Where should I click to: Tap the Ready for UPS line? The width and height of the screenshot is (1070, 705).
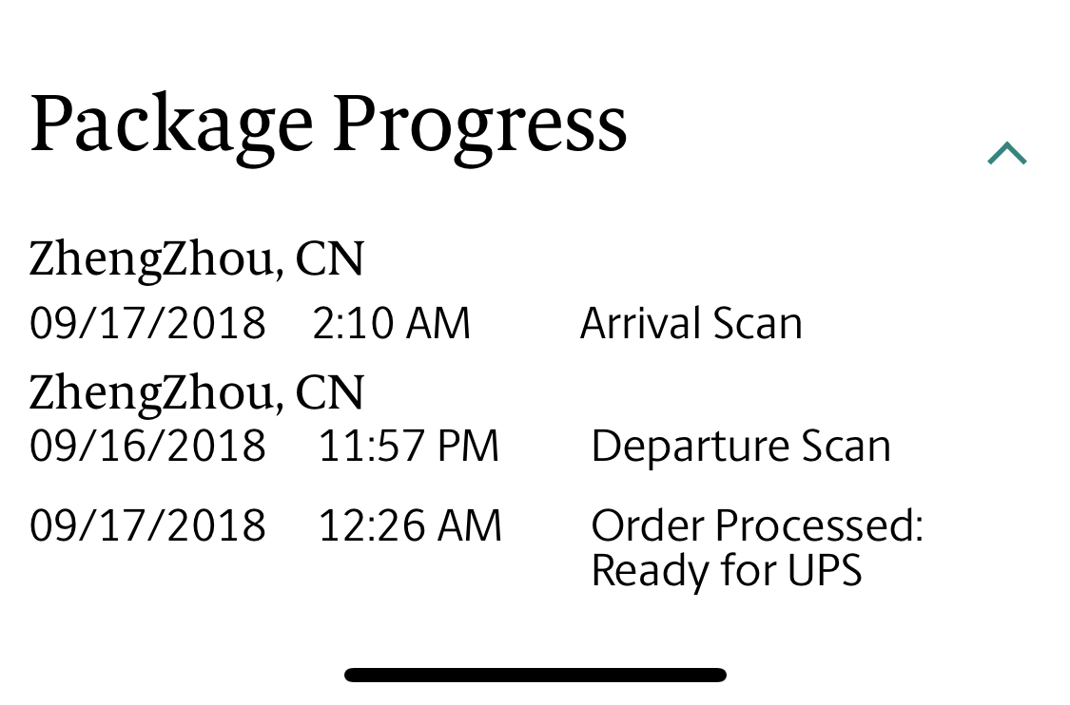click(726, 571)
